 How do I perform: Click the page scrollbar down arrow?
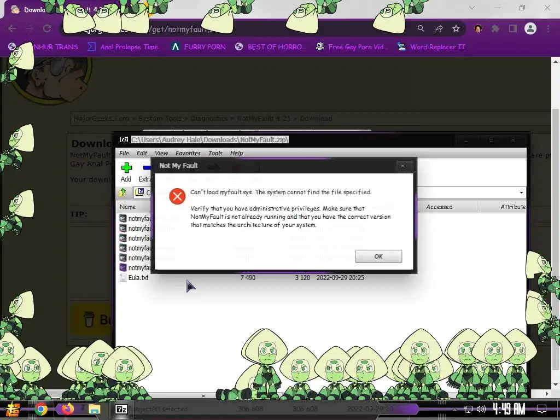(x=556, y=384)
